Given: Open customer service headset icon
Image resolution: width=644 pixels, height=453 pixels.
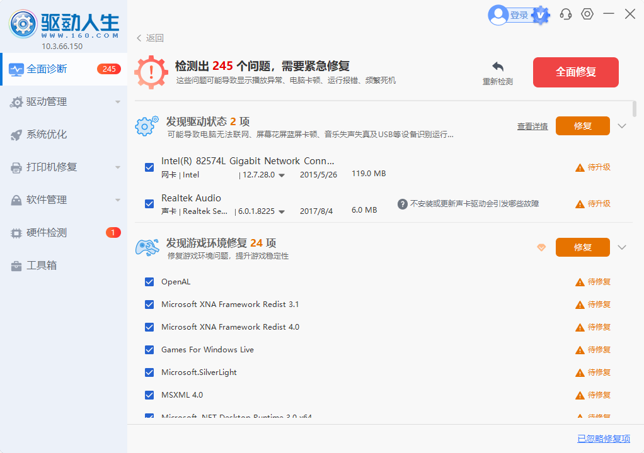Looking at the screenshot, I should pyautogui.click(x=566, y=14).
